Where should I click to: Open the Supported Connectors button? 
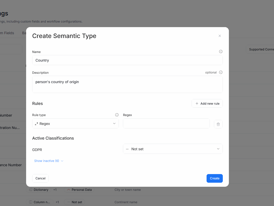(261, 49)
